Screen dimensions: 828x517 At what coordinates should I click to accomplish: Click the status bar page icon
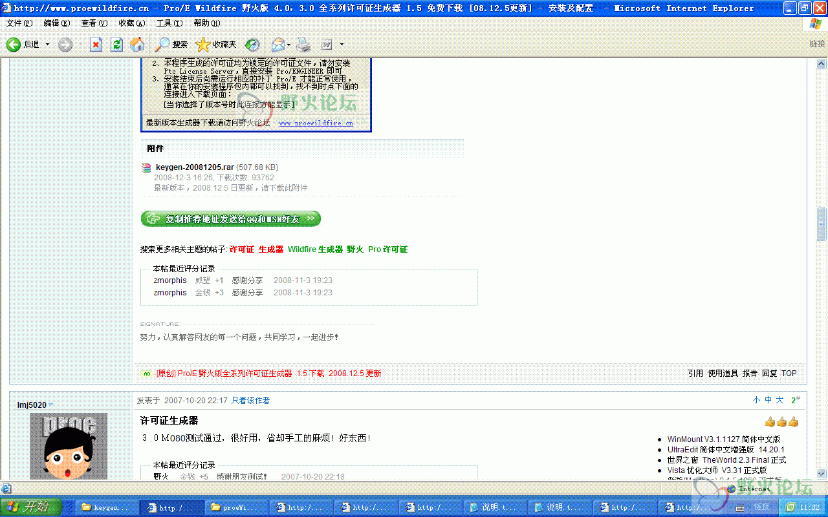click(x=6, y=489)
